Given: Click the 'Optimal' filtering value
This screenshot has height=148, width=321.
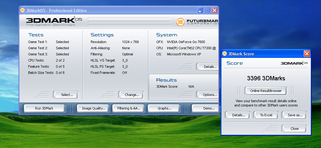Looking at the screenshot, I should click(128, 54).
